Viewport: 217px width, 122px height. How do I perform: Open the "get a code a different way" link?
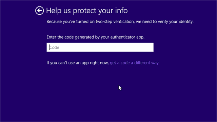coord(135,63)
